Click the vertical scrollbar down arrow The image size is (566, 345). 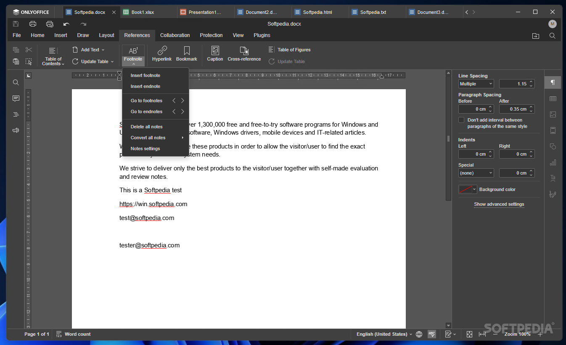point(448,325)
